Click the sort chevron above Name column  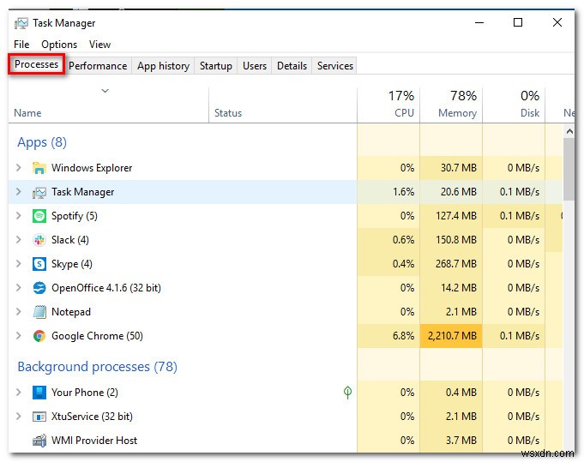pyautogui.click(x=105, y=91)
